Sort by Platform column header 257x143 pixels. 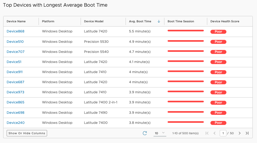pos(48,21)
